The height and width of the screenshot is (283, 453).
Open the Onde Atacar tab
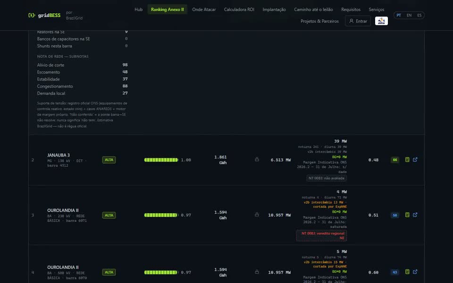[204, 9]
